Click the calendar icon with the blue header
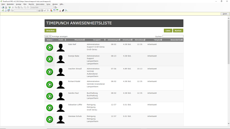The height and width of the screenshot is (129, 230). click(54, 10)
